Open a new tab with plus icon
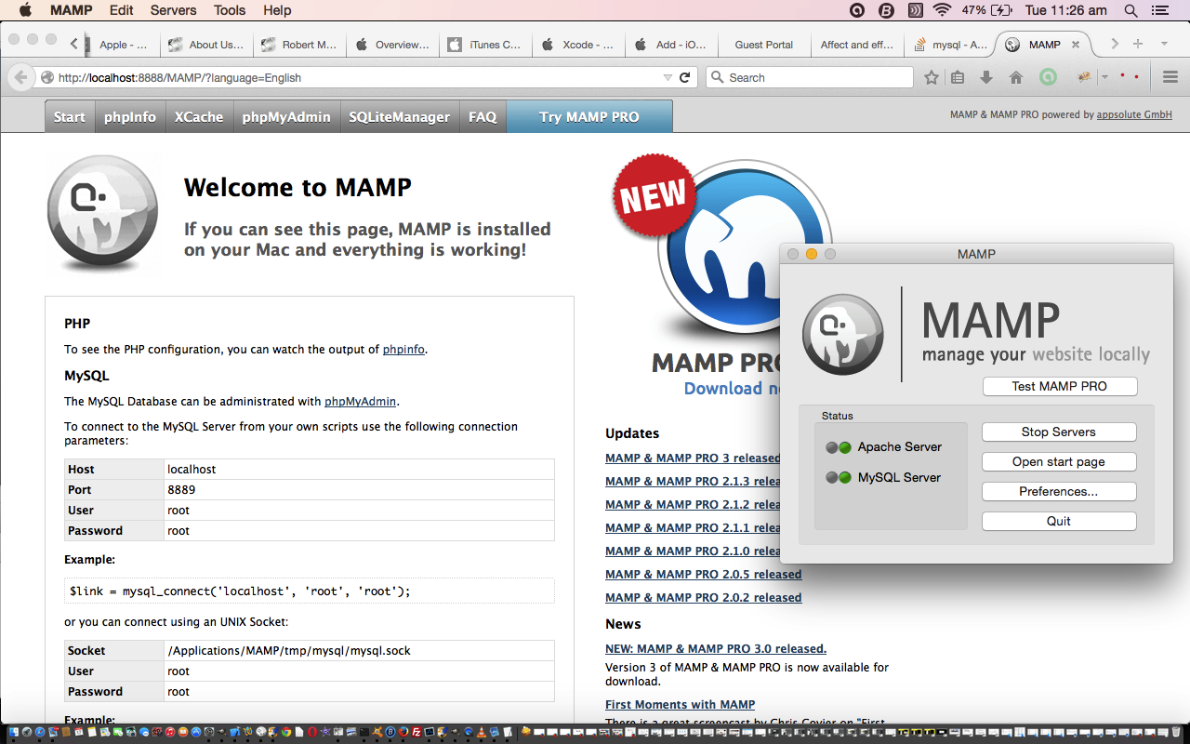This screenshot has width=1190, height=744. pos(1138,44)
